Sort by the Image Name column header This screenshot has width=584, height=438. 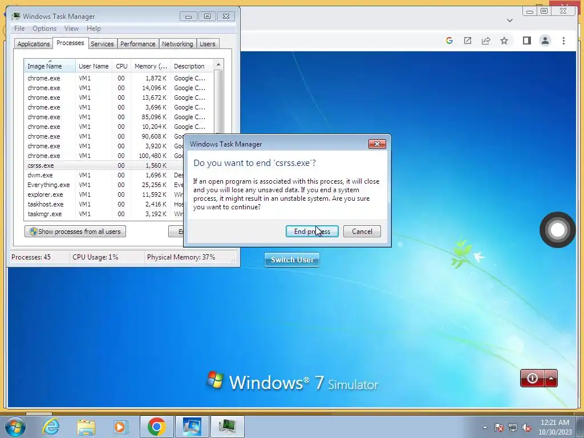(50, 66)
